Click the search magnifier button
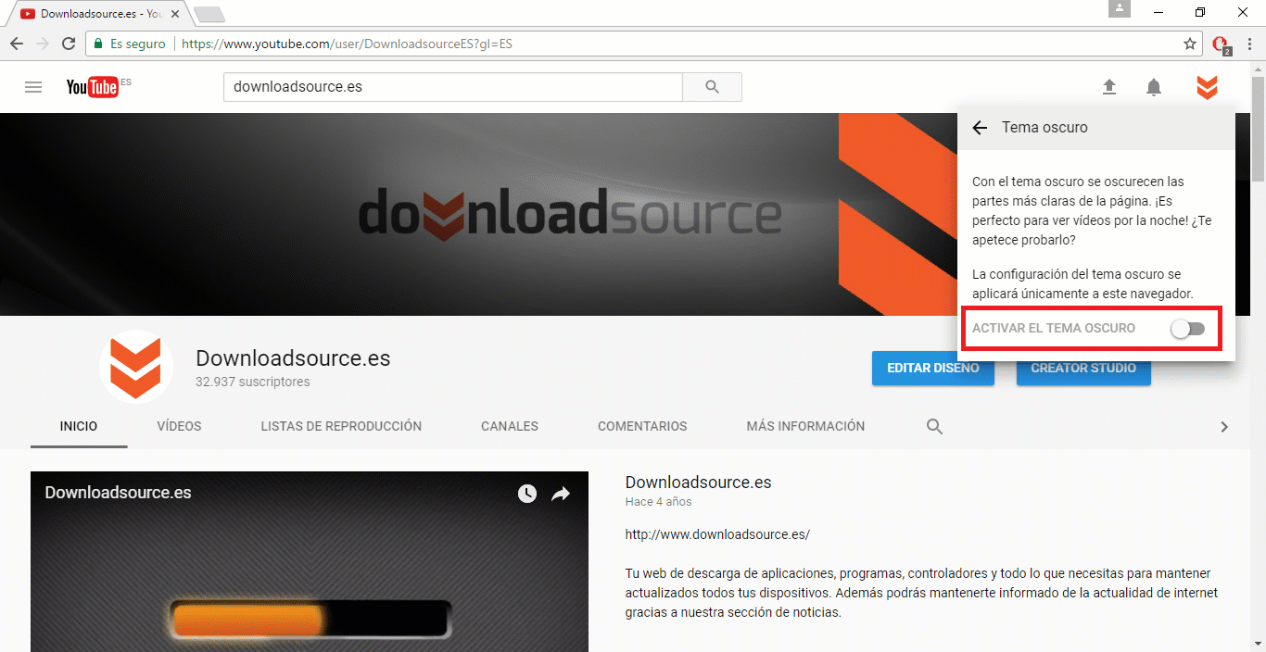The height and width of the screenshot is (652, 1266). click(x=712, y=87)
